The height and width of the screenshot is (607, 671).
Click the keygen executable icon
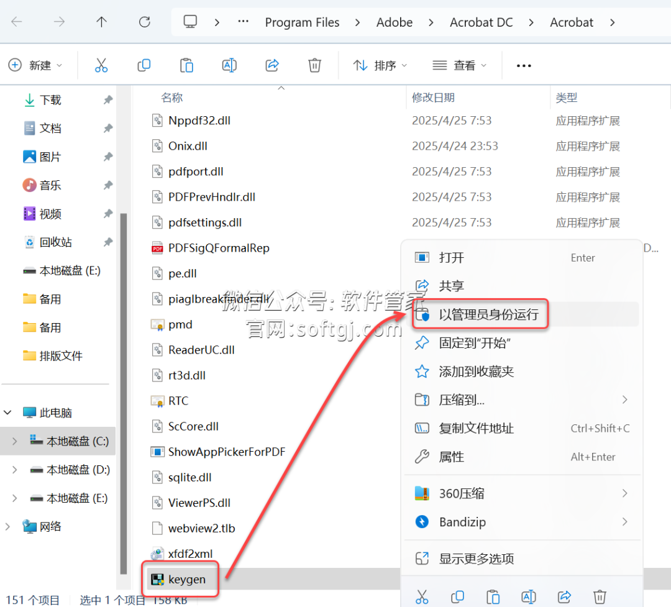pyautogui.click(x=157, y=579)
